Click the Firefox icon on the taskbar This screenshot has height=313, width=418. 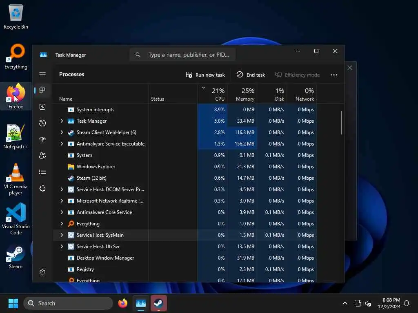coord(122,303)
